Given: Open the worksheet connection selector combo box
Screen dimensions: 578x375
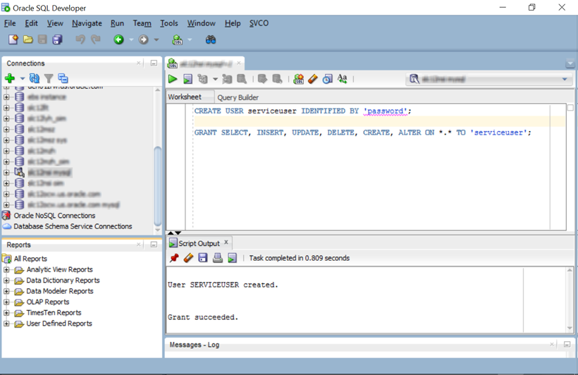Looking at the screenshot, I should 489,79.
